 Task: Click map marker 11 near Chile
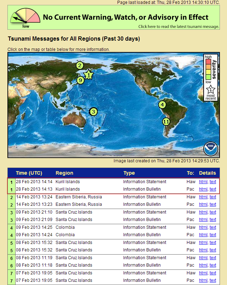pos(166,122)
